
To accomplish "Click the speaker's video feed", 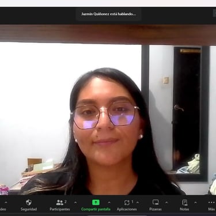I will [x=108, y=109].
